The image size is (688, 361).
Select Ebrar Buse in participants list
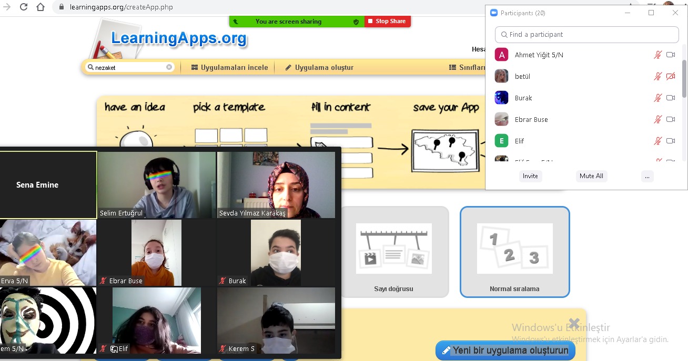pyautogui.click(x=586, y=119)
